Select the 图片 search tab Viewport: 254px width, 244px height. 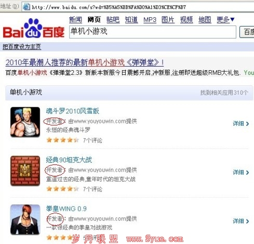point(168,20)
